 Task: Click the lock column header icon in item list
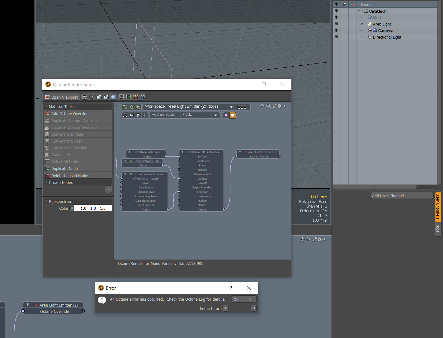pyautogui.click(x=344, y=4)
